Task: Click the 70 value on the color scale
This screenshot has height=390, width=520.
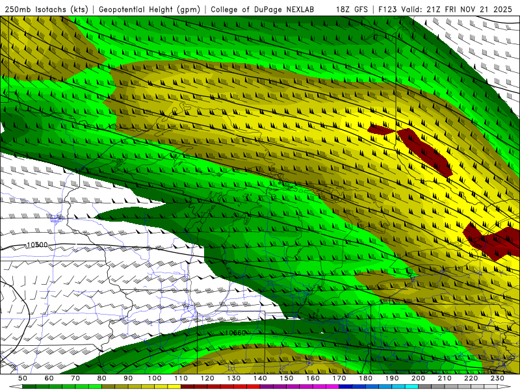Action: 75,378
